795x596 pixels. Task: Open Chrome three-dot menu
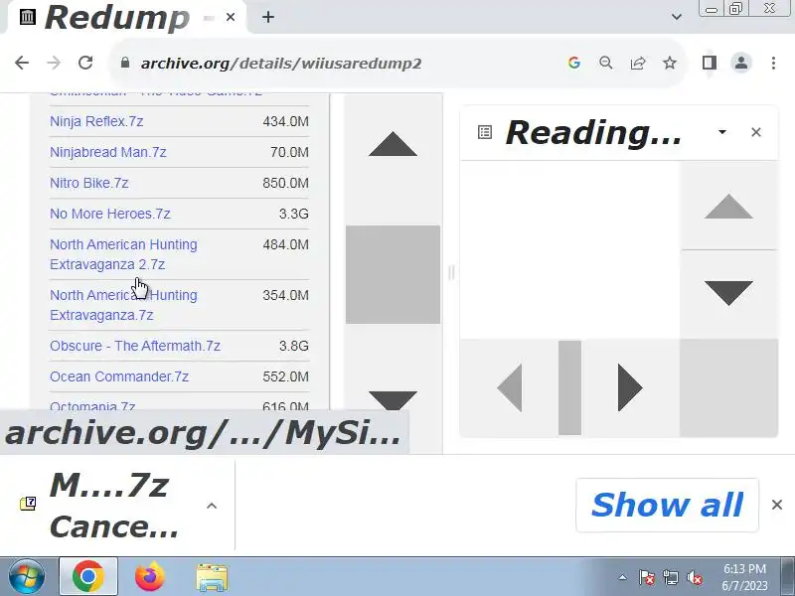(773, 63)
